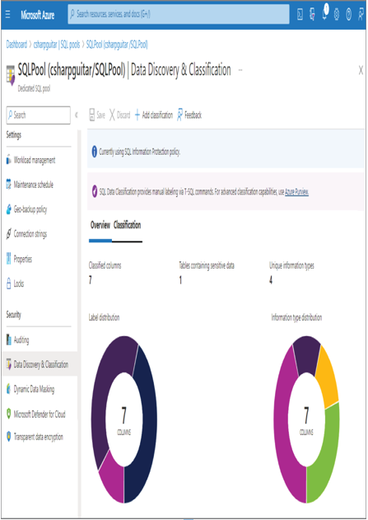Screen dimensions: 368x520
Task: Click the feedback person icon in header
Action: coord(361,15)
